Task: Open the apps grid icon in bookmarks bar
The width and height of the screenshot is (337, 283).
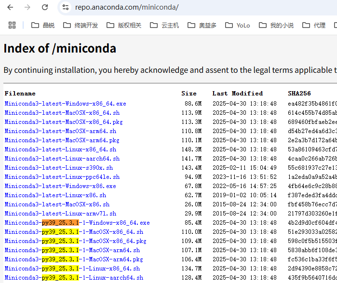Action: (x=12, y=25)
